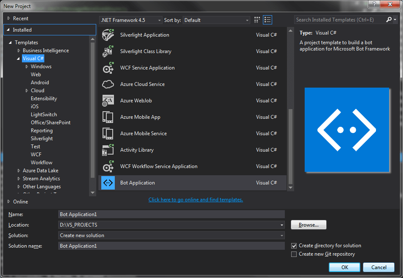The height and width of the screenshot is (278, 403).
Task: Open the Location path dropdown
Action: 282,225
